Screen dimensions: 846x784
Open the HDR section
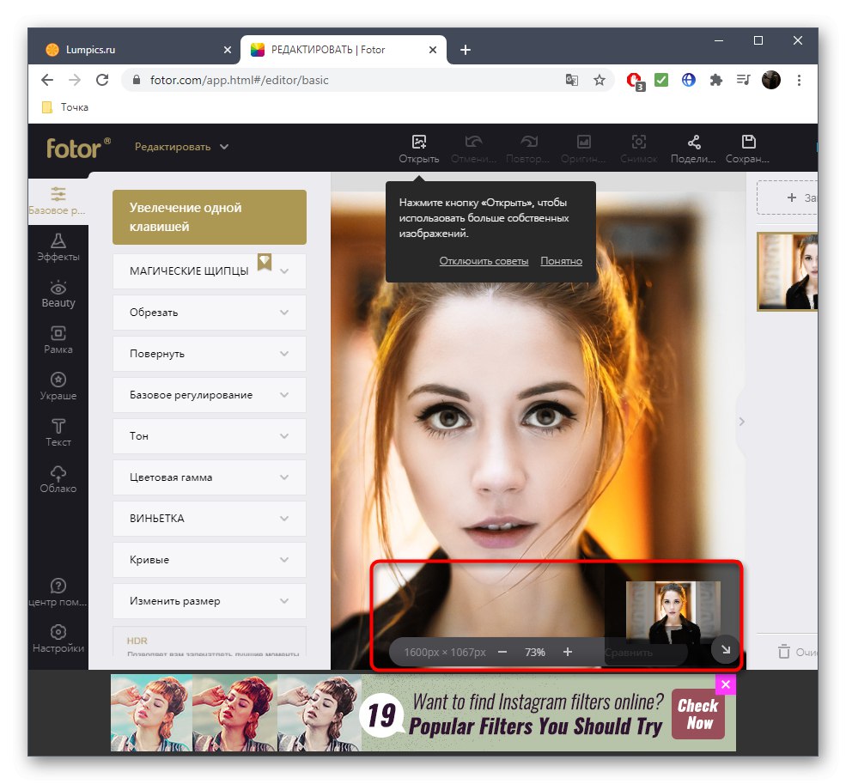(x=210, y=642)
